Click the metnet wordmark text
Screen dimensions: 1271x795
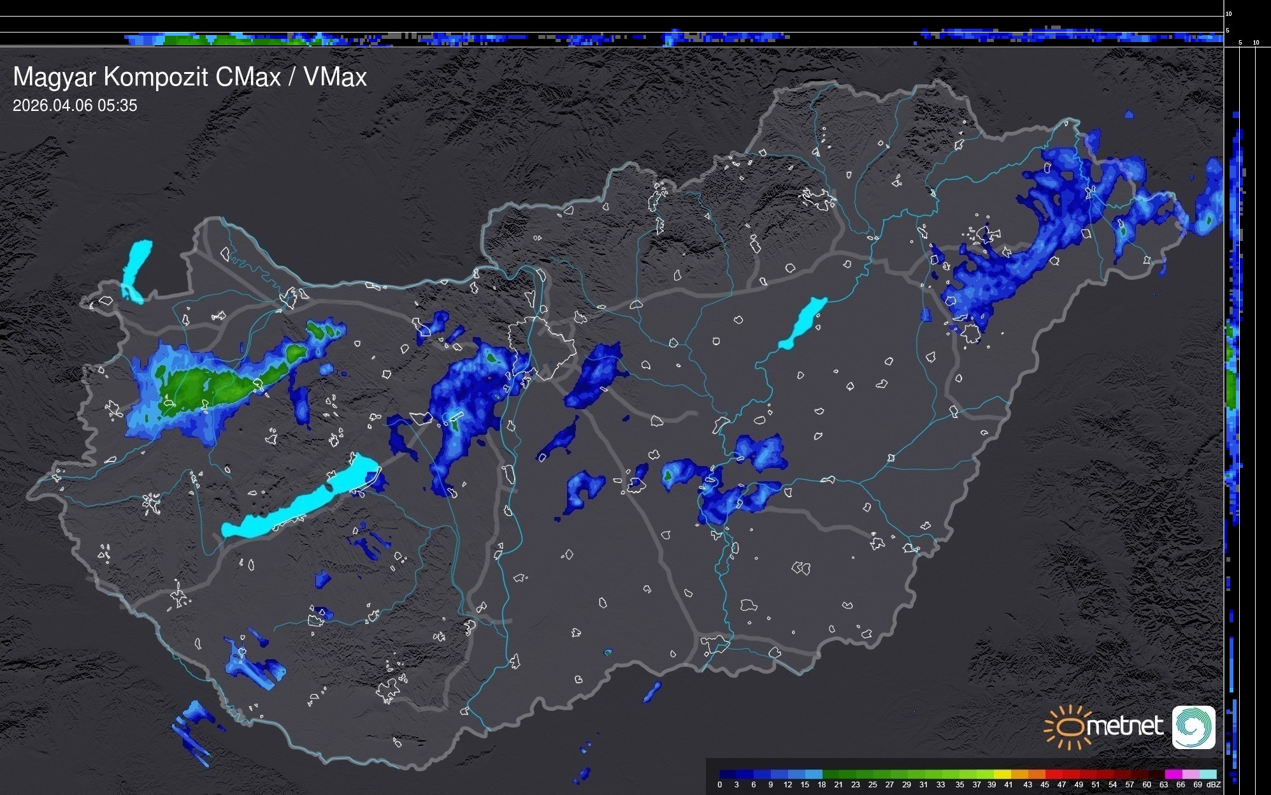click(1124, 726)
